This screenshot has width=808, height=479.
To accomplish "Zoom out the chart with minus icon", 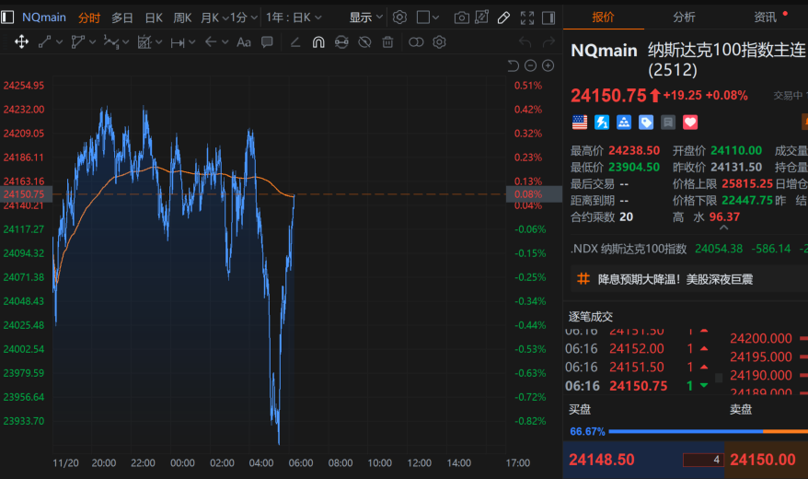I will [530, 65].
